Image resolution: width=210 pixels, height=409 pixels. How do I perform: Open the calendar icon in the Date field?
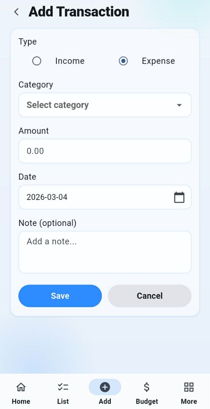(179, 197)
